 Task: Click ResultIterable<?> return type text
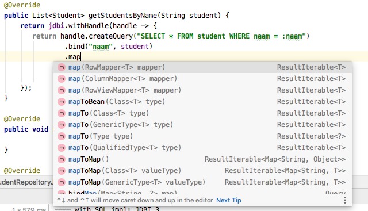tap(311, 136)
